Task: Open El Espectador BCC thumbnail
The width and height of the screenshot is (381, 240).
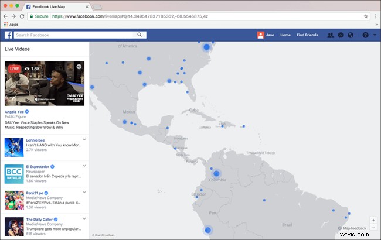Action: 14,174
